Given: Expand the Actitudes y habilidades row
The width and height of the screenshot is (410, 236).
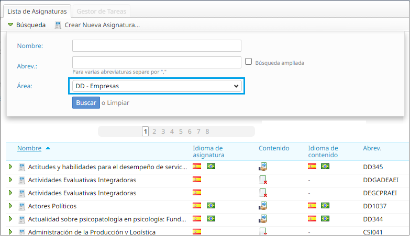Looking at the screenshot, I should 10,167.
